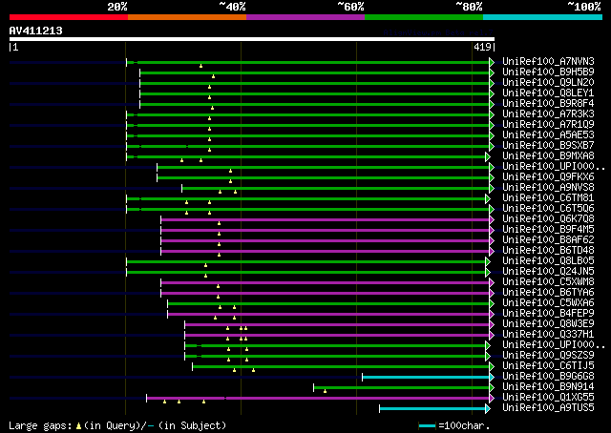Click the UniRef100_B9MXA8 label

pos(548,156)
